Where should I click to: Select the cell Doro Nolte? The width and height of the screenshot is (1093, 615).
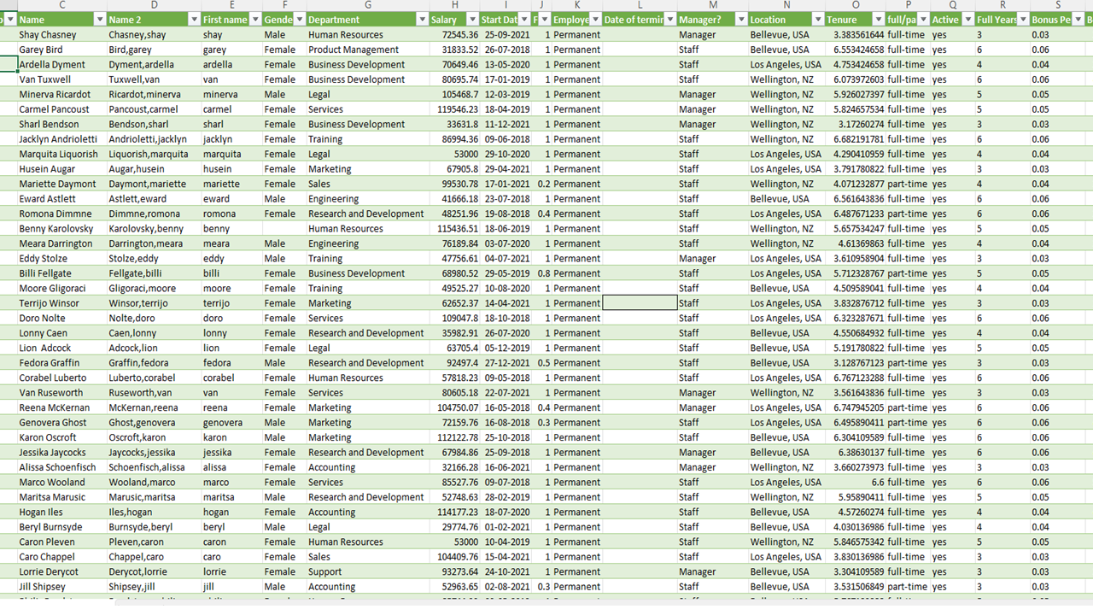pos(61,318)
